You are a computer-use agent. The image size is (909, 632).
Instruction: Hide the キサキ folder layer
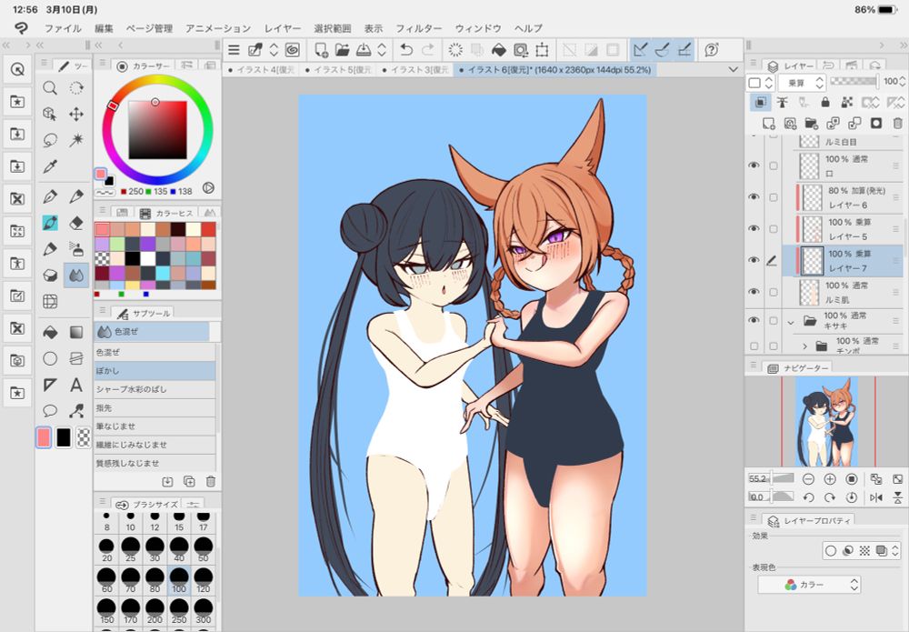[x=754, y=320]
